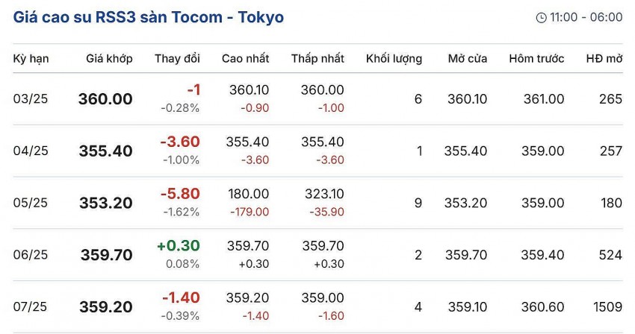Click the Khối lượng column header
Screen dimensions: 635x334
click(394, 58)
